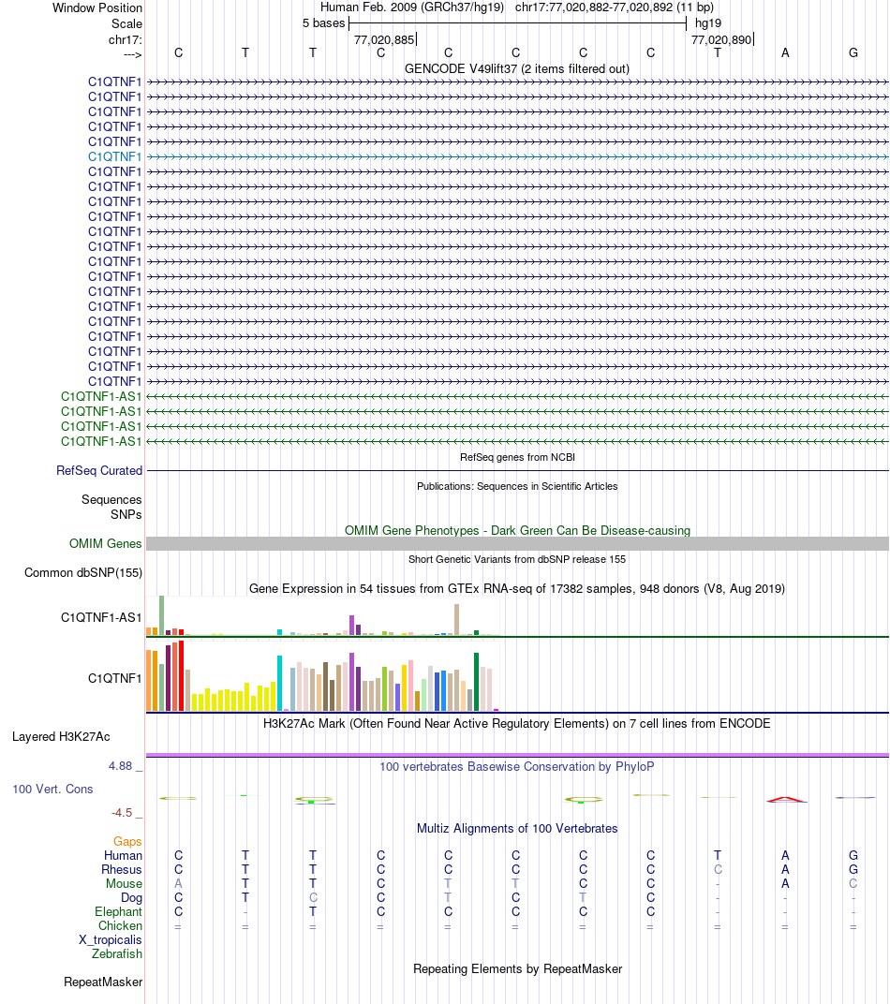
Task: Click base A in the reference sequence row
Action: click(x=785, y=53)
